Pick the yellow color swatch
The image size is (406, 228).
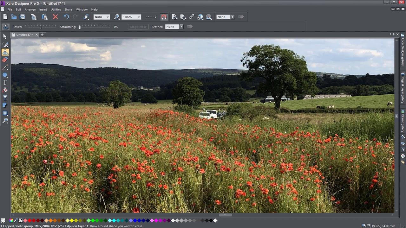[72, 220]
